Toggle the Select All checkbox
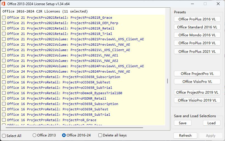 [4, 136]
